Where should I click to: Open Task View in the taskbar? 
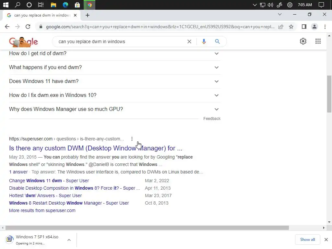[x=41, y=5]
